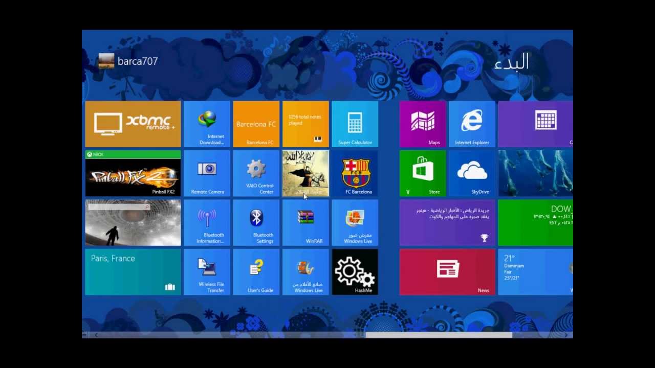Click the left scroll arrow

click(x=96, y=335)
